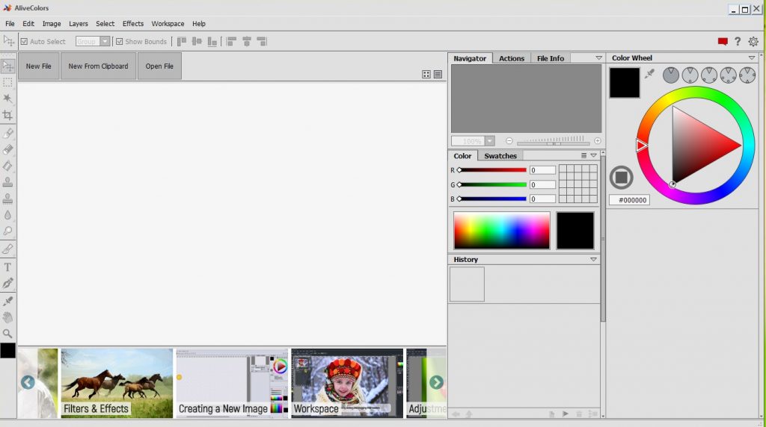Expand the Navigator zoom percentage dropdown

click(x=490, y=141)
